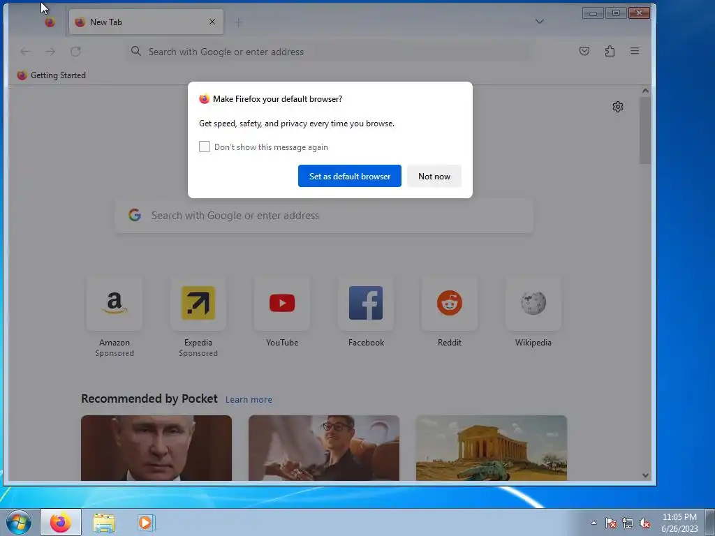Image resolution: width=715 pixels, height=536 pixels.
Task: Open new tab personalize gear
Action: coord(618,107)
